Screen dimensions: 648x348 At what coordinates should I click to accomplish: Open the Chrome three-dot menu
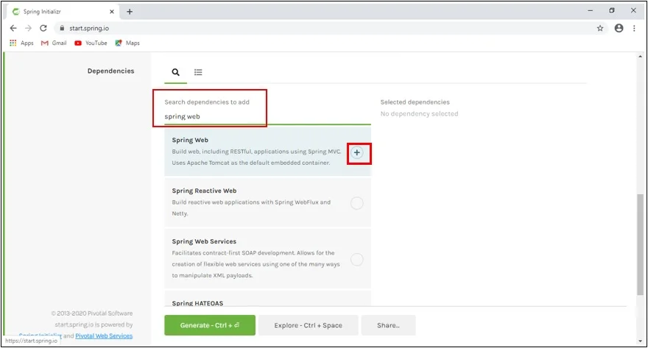click(634, 28)
